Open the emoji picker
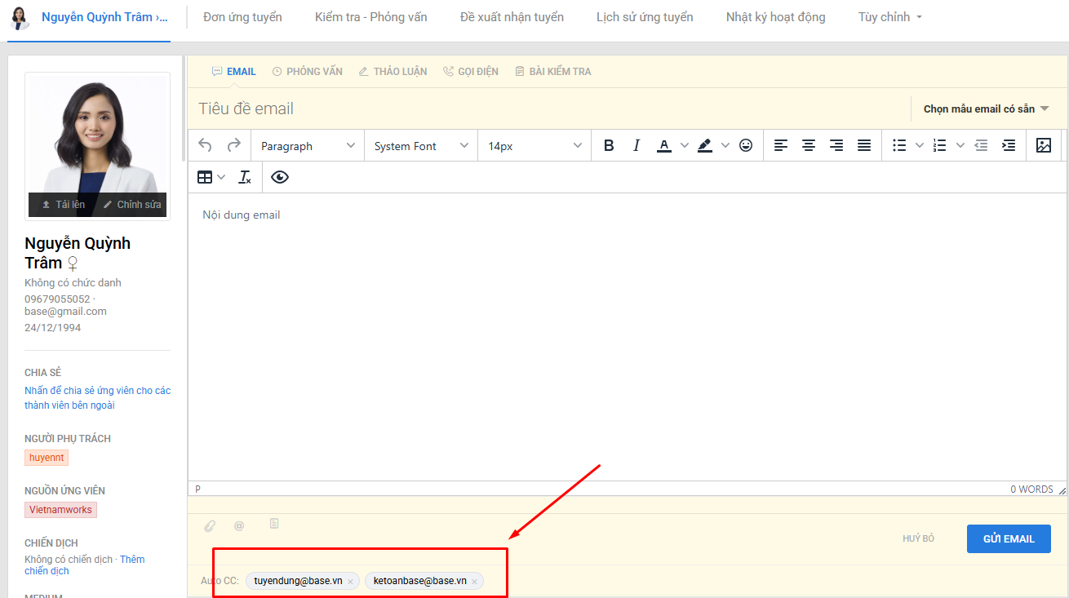The image size is (1069, 598). 746,145
